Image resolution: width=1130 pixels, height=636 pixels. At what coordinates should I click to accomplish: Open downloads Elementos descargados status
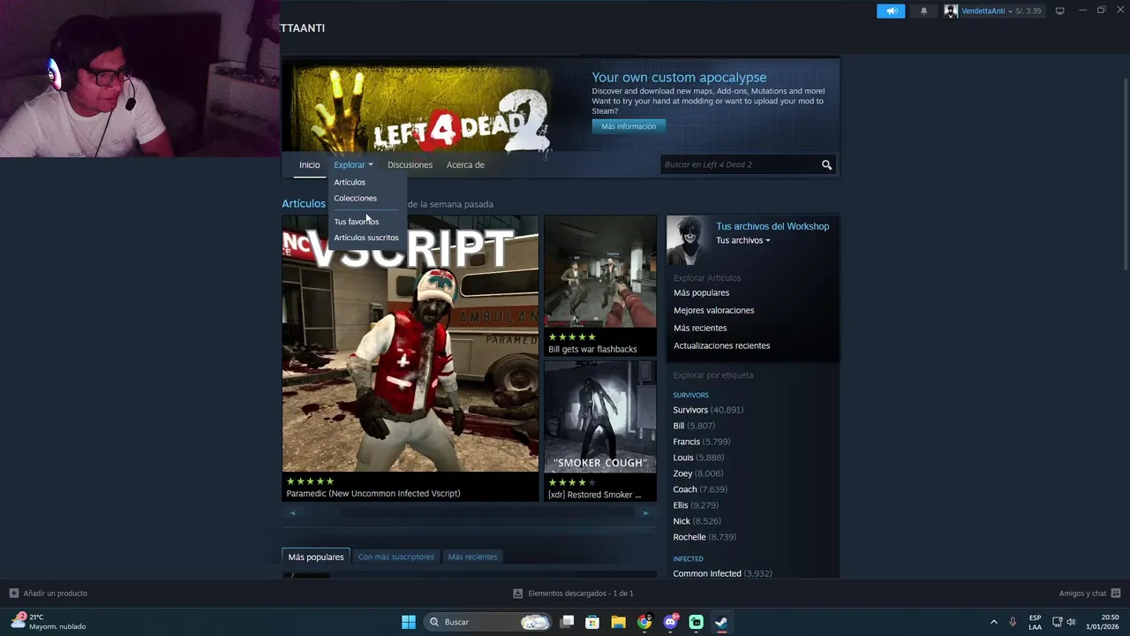573,594
